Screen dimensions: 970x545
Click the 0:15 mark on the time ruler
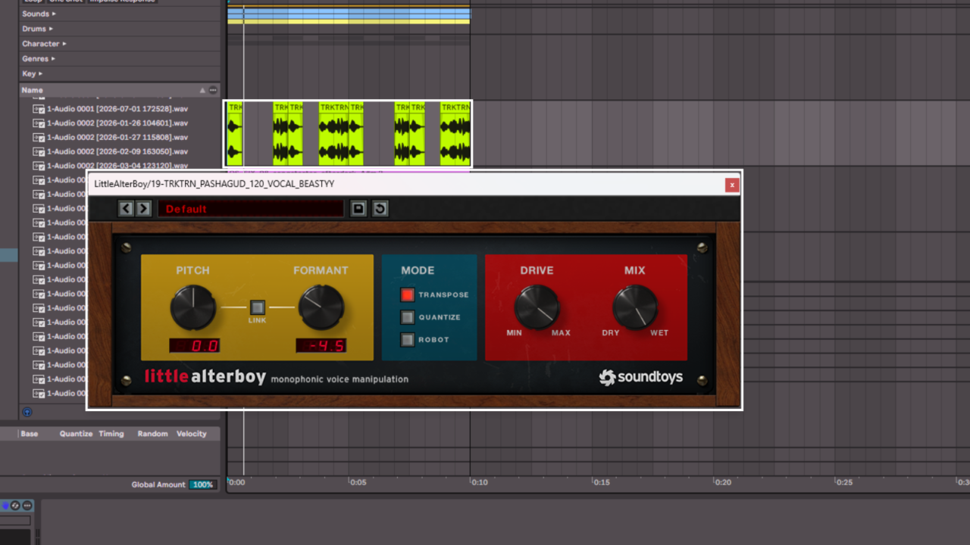point(601,482)
